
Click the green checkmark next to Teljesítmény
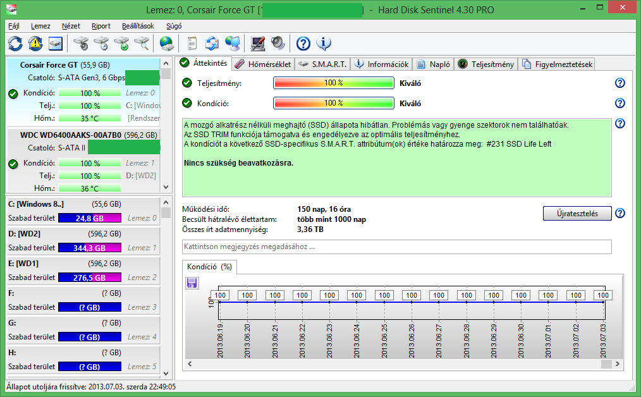click(x=187, y=83)
